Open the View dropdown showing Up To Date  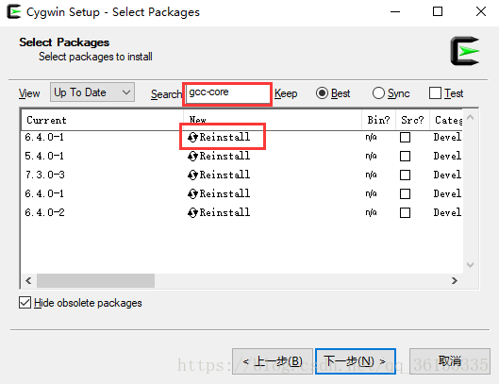click(92, 92)
